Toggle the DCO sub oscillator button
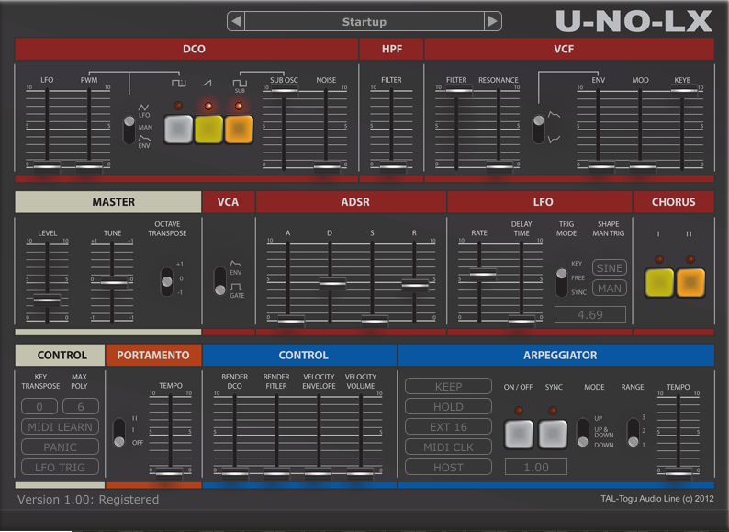This screenshot has height=532, width=729. 239,130
